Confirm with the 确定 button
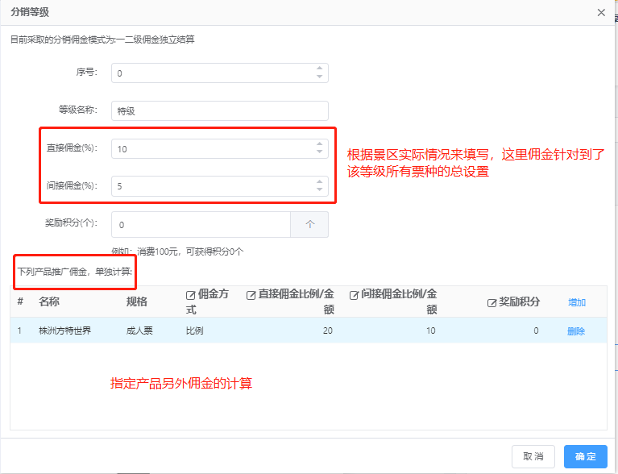Image resolution: width=618 pixels, height=474 pixels. [585, 456]
